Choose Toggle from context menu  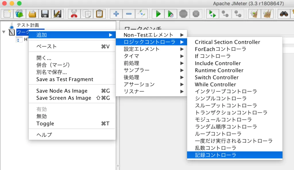[72, 124]
